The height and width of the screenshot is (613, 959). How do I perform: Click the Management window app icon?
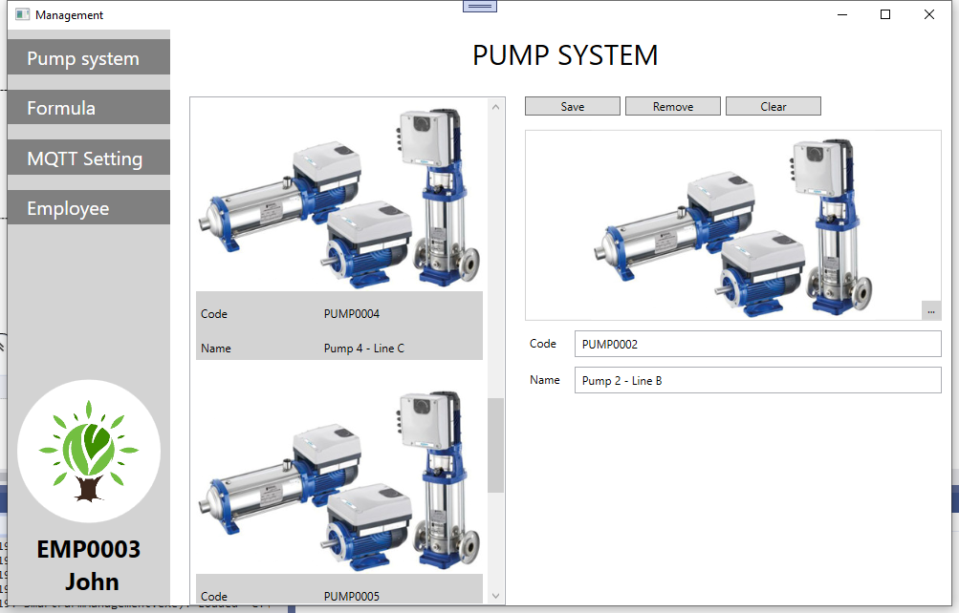click(23, 14)
